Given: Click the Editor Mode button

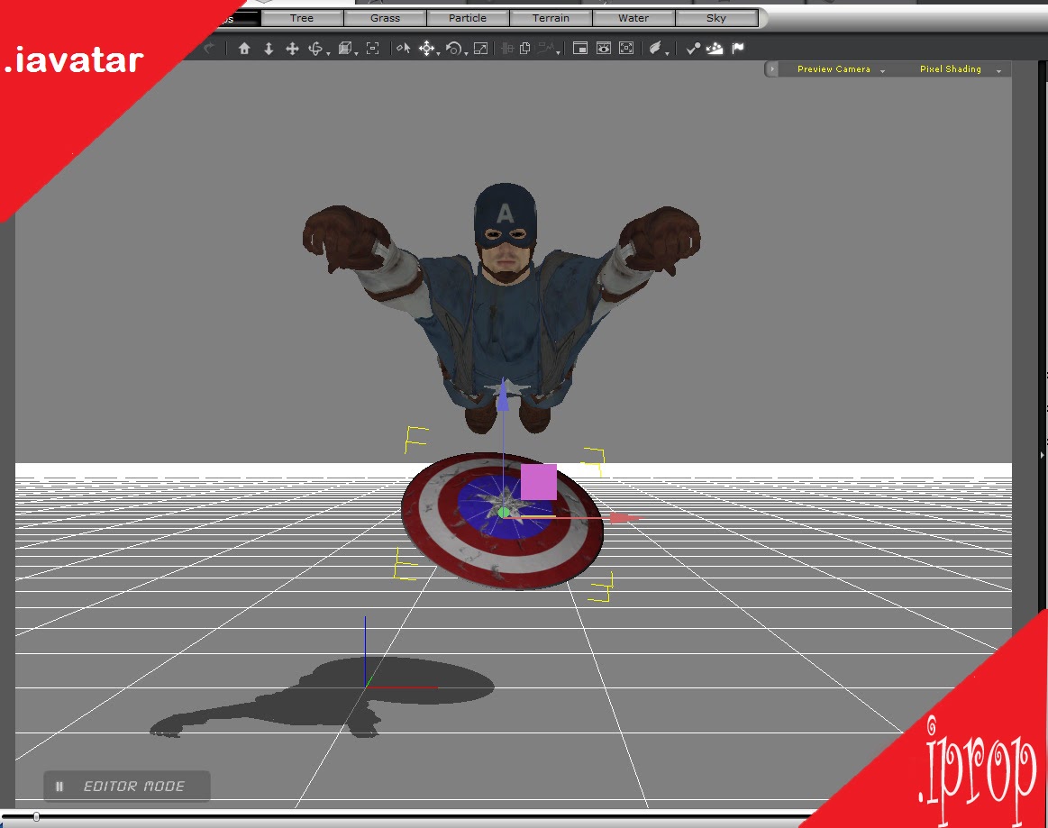Looking at the screenshot, I should 126,786.
